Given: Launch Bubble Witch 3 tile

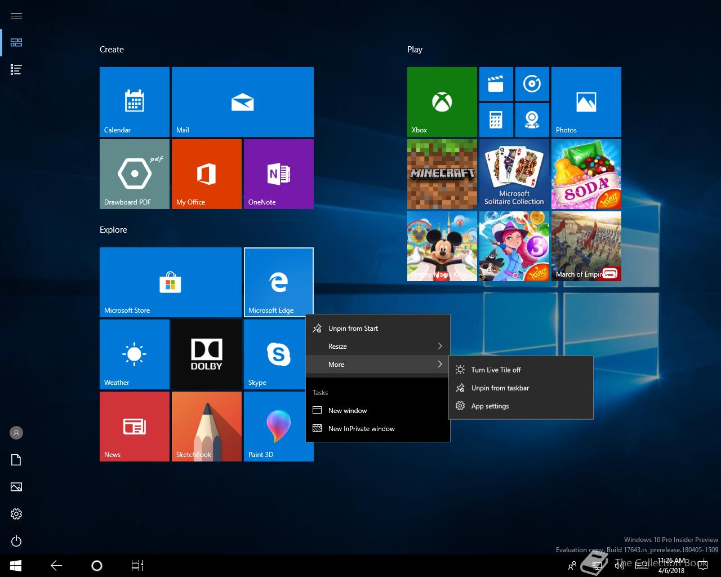Looking at the screenshot, I should pyautogui.click(x=514, y=246).
